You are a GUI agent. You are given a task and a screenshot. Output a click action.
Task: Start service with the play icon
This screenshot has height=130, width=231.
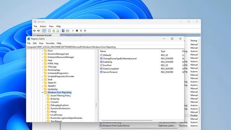(x=73, y=31)
